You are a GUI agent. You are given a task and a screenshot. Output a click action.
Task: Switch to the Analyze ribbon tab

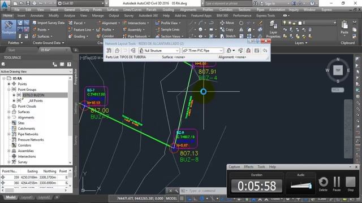click(69, 16)
